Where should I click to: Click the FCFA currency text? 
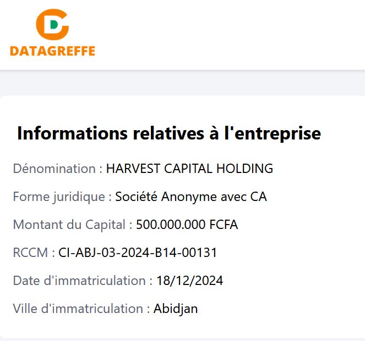click(x=224, y=225)
